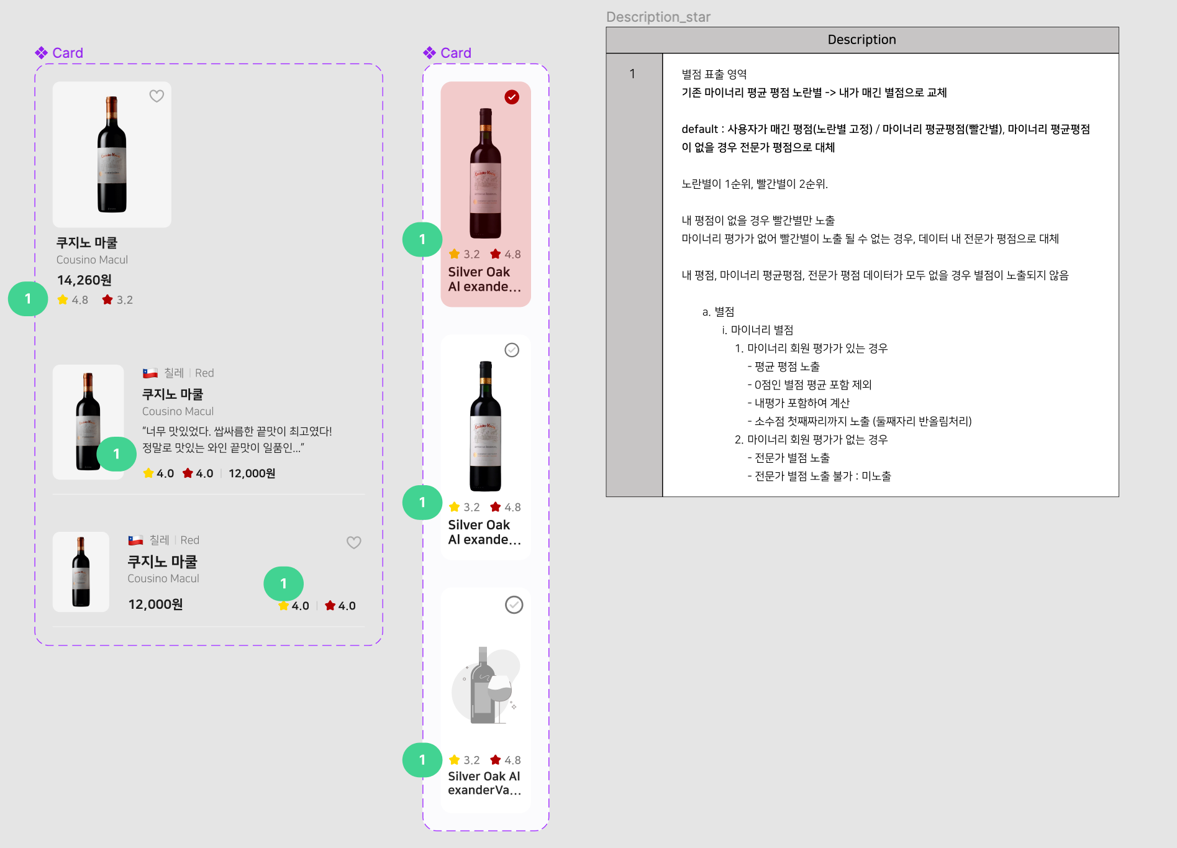Image resolution: width=1177 pixels, height=848 pixels.
Task: Click the yellow star beside 4.8 under 14,260원
Action: (63, 299)
